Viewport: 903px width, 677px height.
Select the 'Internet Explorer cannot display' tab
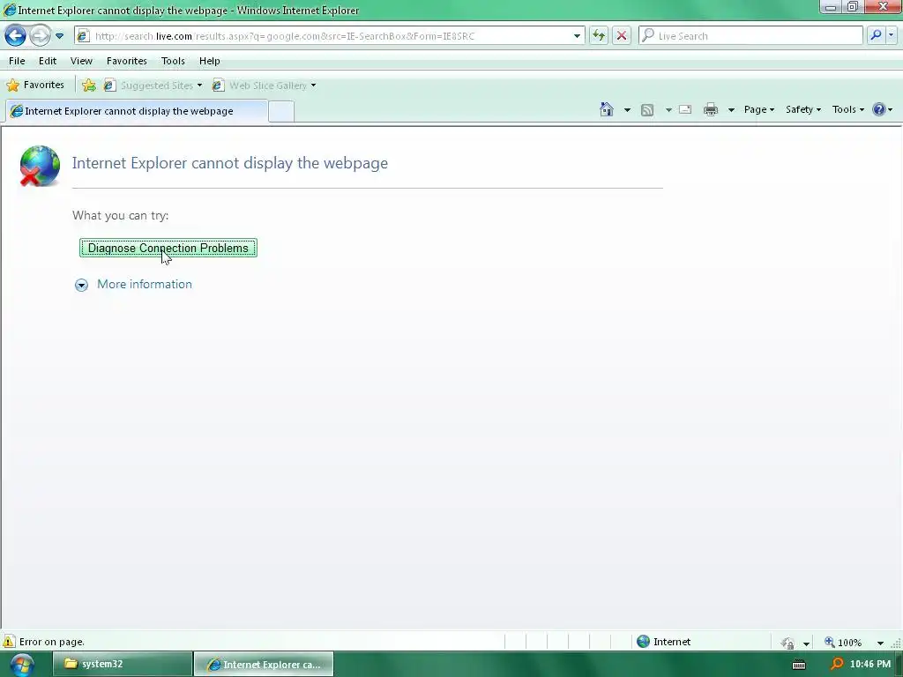(x=137, y=111)
